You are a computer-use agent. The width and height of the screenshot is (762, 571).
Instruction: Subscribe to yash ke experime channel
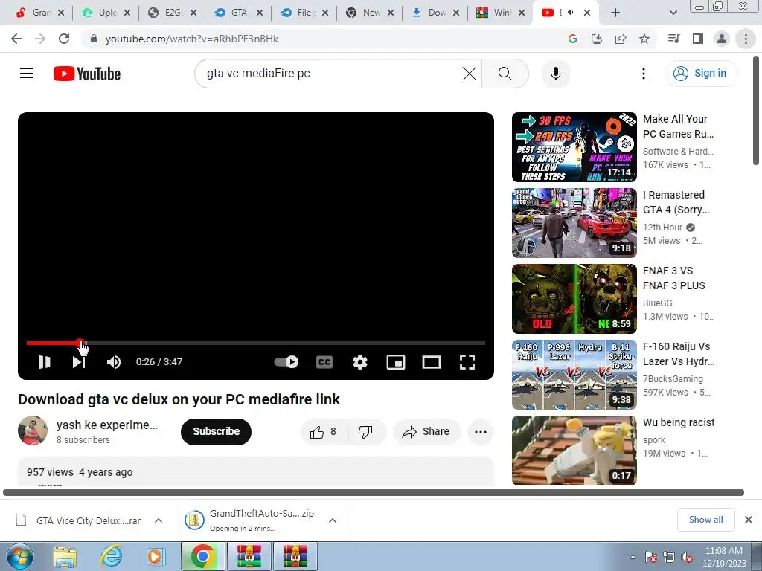[x=217, y=431]
